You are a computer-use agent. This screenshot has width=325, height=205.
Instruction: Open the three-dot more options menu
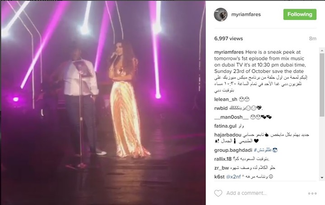[x=312, y=193]
